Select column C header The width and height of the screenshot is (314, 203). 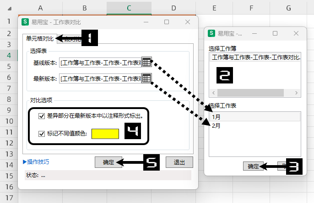[x=129, y=8]
